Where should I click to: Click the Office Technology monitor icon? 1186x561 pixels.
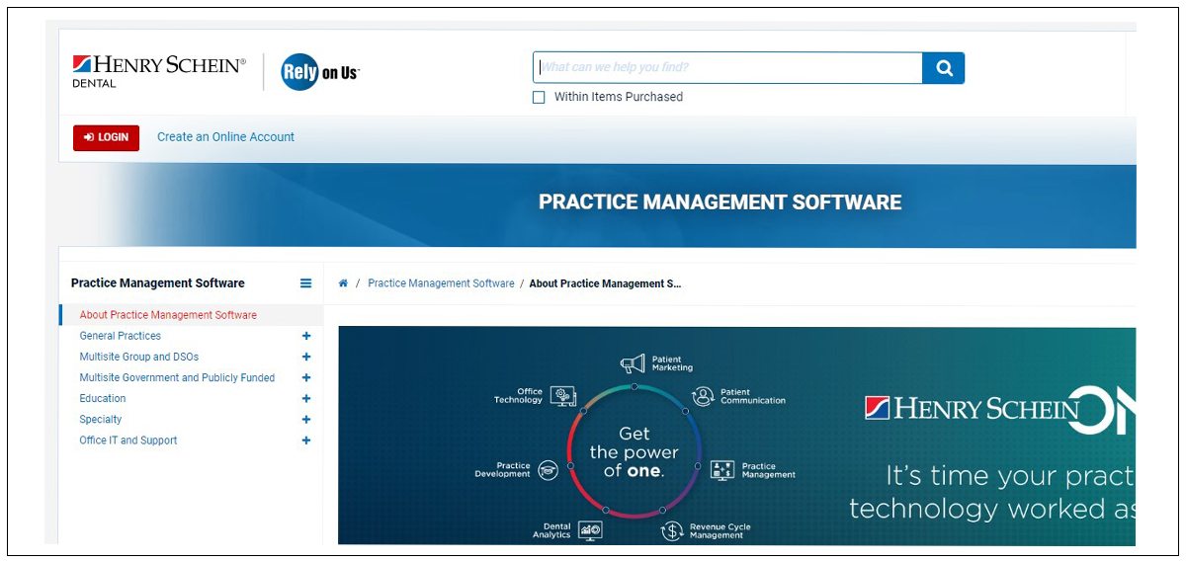click(x=563, y=396)
